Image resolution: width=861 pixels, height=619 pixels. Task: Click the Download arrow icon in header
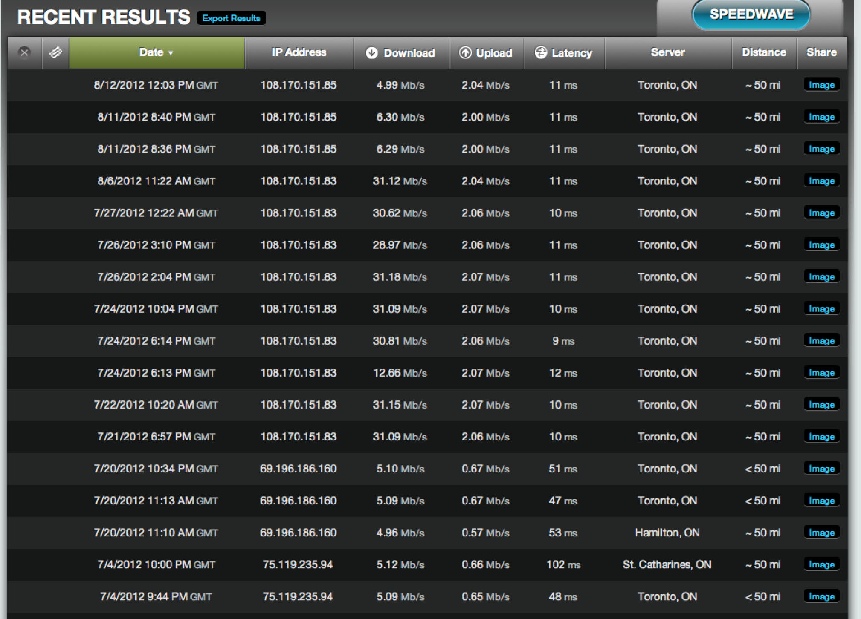tap(371, 52)
